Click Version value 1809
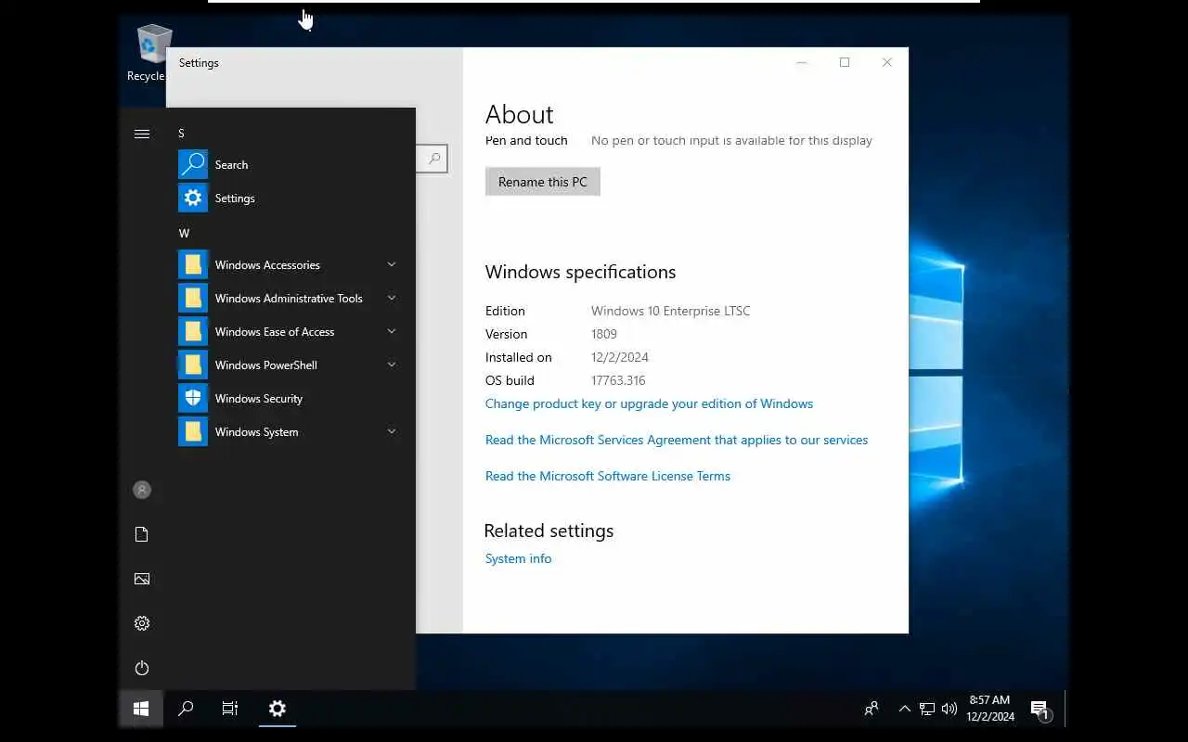 tap(604, 334)
